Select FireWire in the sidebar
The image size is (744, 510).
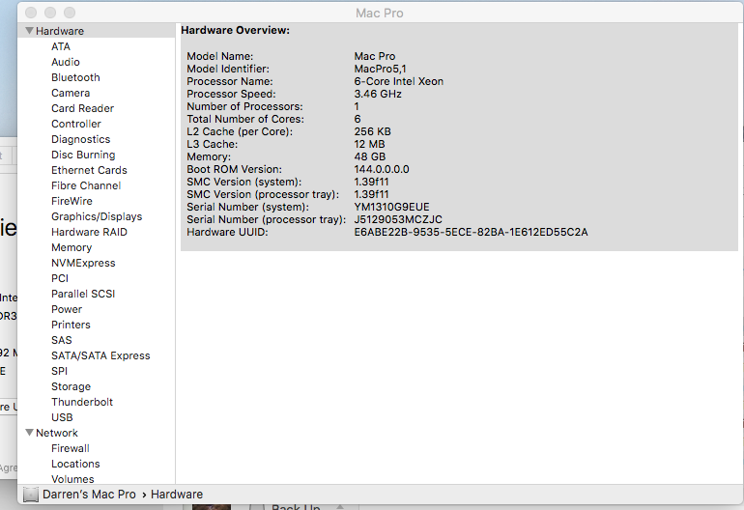click(72, 201)
